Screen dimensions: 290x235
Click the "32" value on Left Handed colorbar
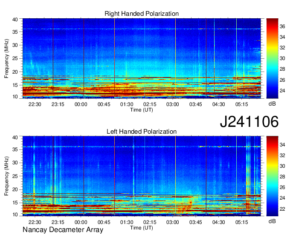pyautogui.click(x=282, y=155)
